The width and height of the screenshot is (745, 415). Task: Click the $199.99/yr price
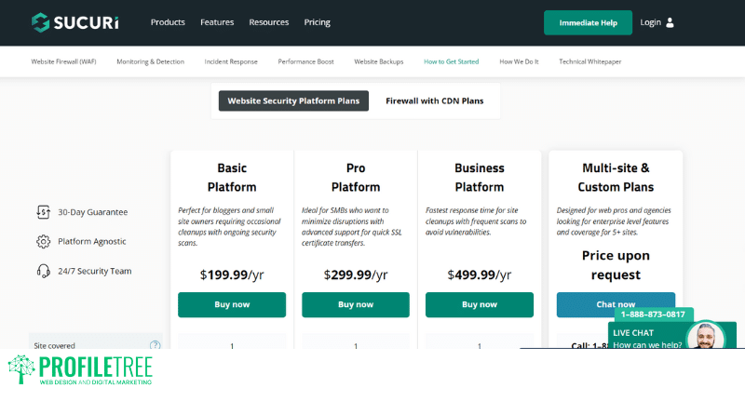coord(232,274)
